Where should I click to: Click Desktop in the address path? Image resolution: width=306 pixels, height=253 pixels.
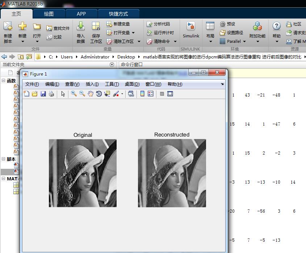click(x=126, y=57)
